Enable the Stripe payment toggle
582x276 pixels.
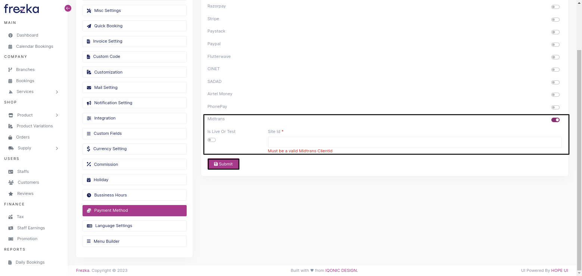[555, 20]
